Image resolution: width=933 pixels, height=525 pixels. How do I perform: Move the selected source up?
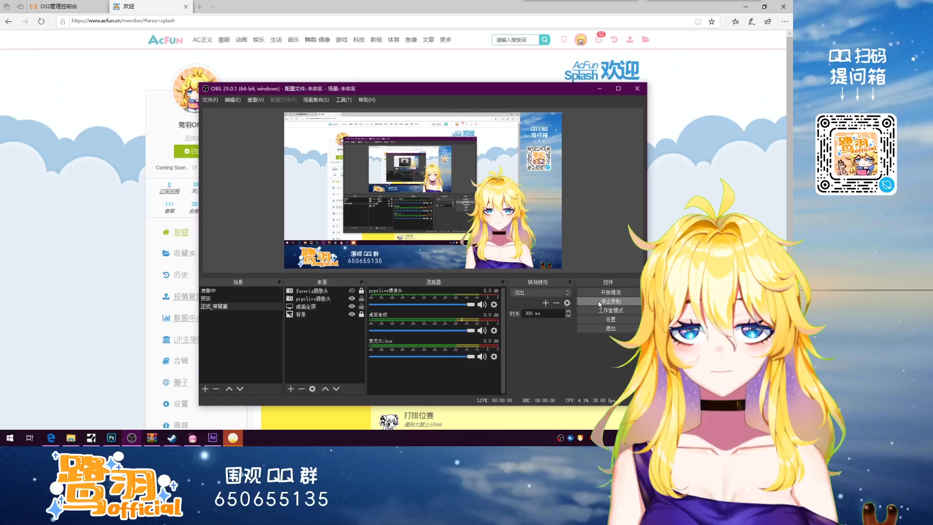[x=326, y=389]
